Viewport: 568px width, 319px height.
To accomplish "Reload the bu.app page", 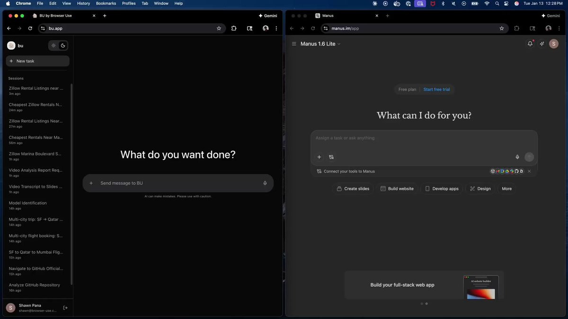I will point(30,28).
